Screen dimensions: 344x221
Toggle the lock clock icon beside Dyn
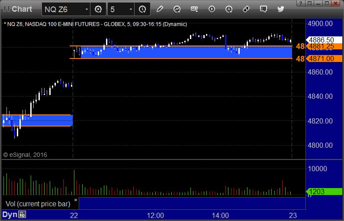click(x=22, y=214)
